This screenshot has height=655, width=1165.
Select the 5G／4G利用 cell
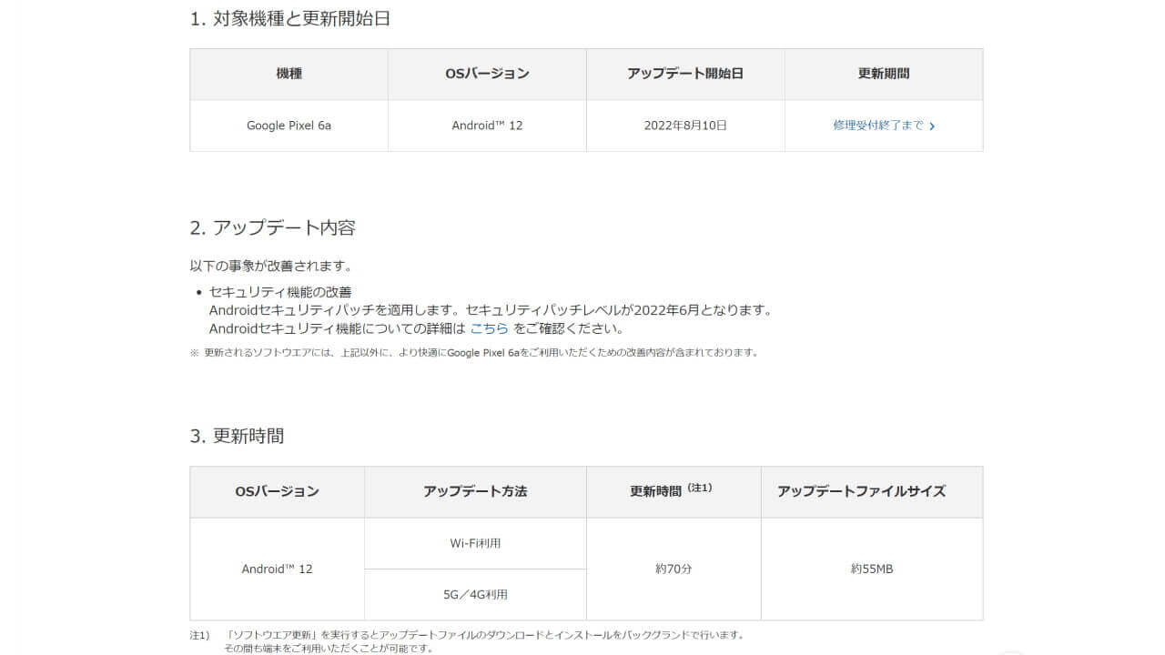click(475, 594)
